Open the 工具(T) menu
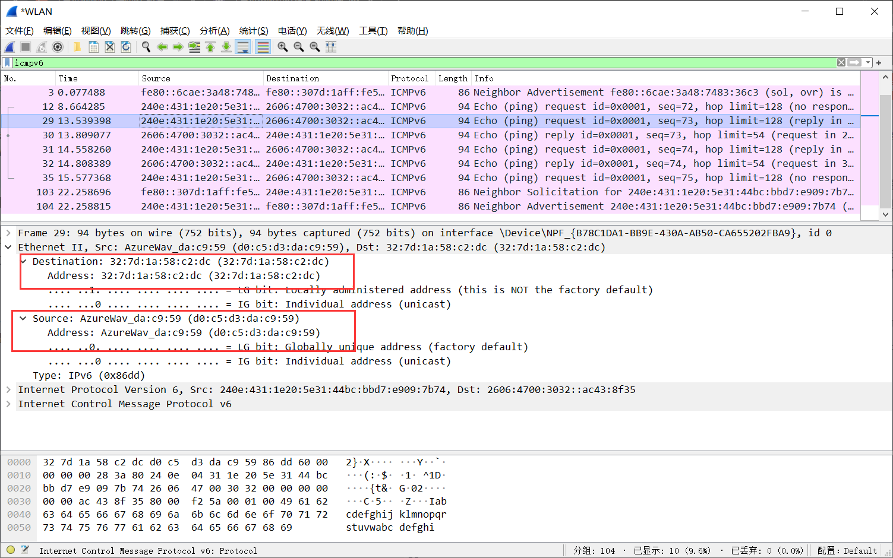The width and height of the screenshot is (893, 558). click(373, 31)
